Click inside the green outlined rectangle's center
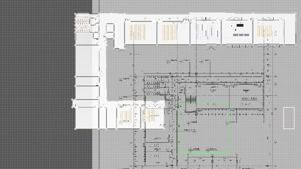 point(204,128)
